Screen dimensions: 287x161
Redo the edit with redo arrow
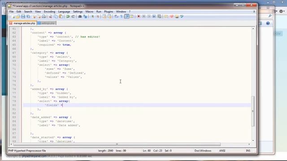click(73, 17)
